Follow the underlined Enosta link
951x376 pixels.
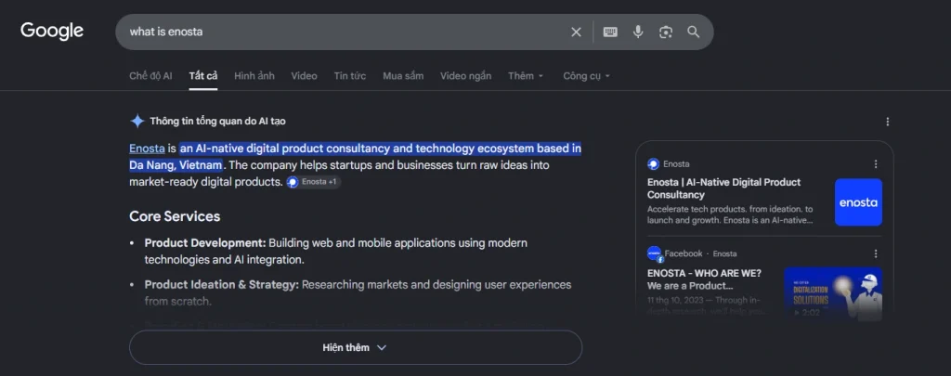click(147, 149)
